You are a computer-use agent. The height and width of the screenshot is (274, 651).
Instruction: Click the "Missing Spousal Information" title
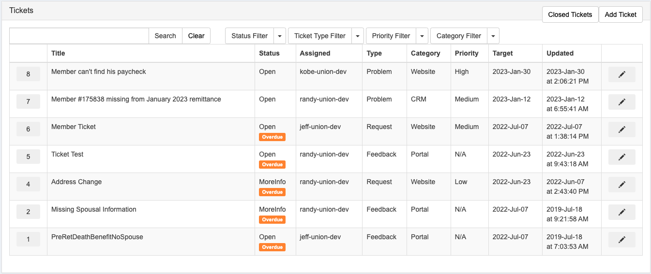94,209
